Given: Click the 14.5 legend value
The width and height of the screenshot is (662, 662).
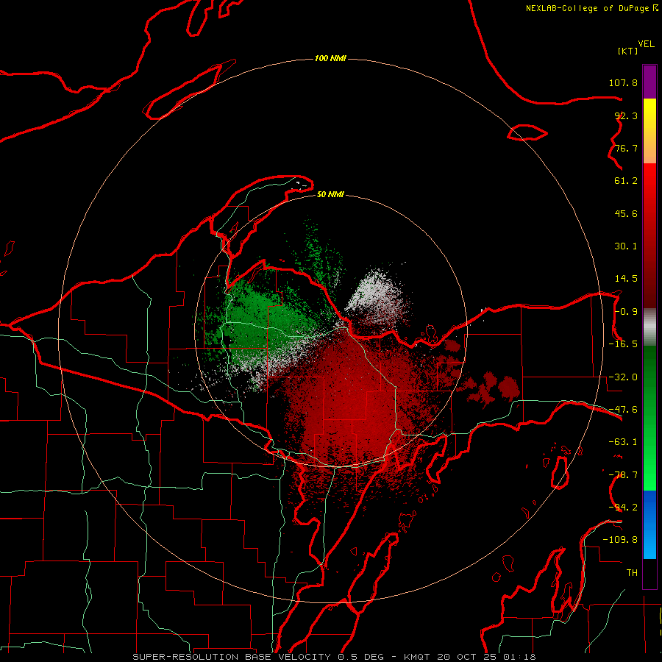Looking at the screenshot, I should pos(626,279).
